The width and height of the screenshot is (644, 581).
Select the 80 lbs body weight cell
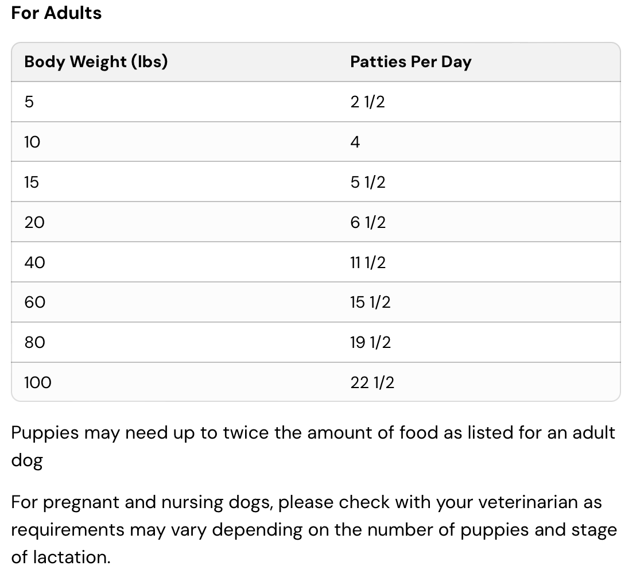tap(34, 342)
